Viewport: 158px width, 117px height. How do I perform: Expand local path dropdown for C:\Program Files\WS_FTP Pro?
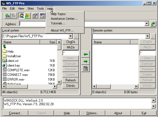pyautogui.click(x=71, y=36)
